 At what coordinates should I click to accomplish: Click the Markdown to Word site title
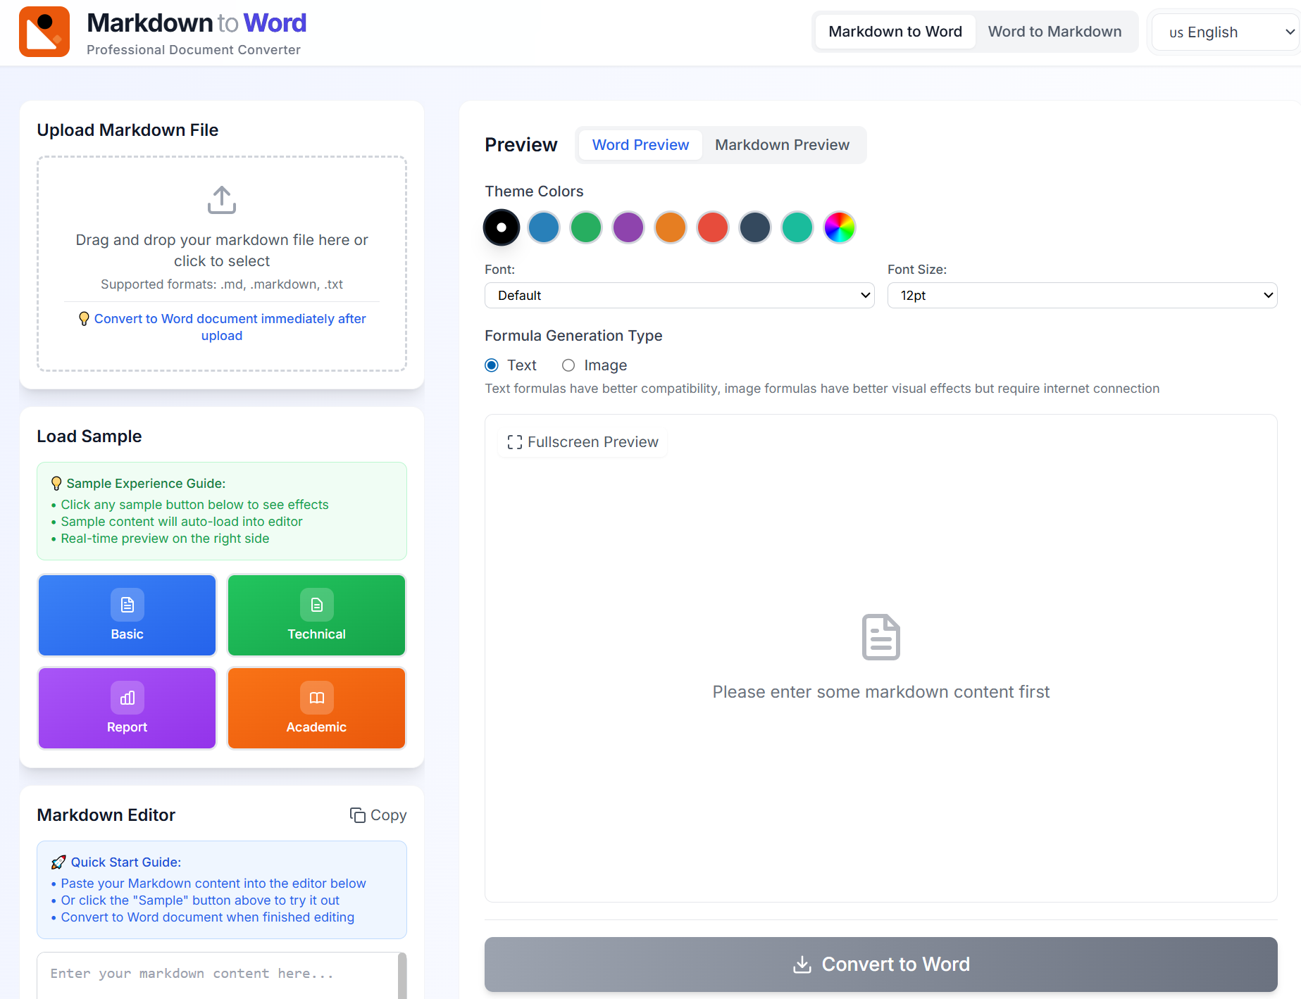coord(197,23)
